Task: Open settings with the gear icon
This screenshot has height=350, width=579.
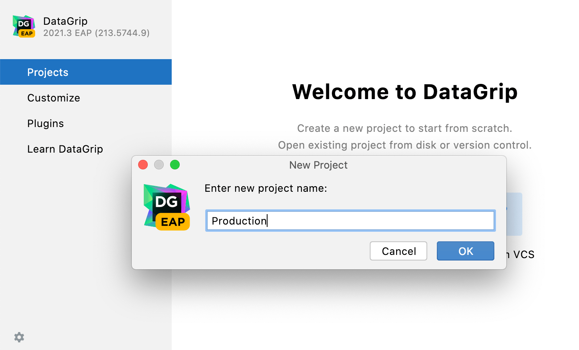Action: (19, 337)
